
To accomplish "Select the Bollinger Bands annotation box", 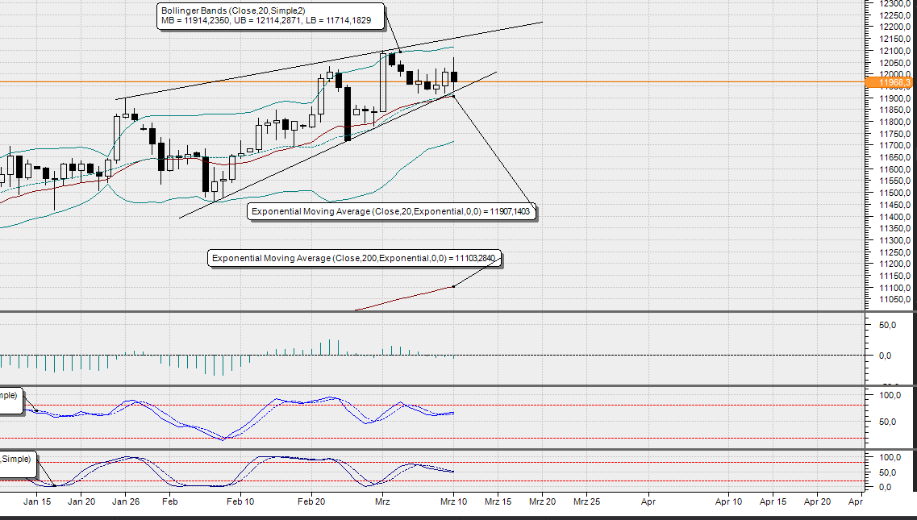I will pos(271,16).
